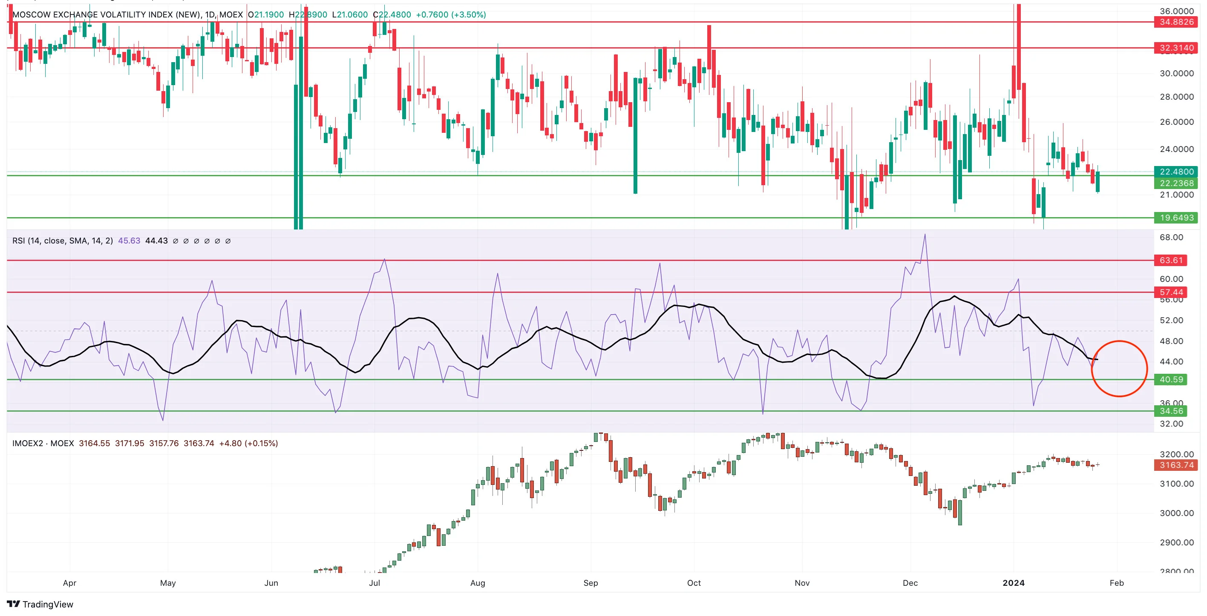Image resolution: width=1207 pixels, height=616 pixels.
Task: Click the 2024 label on time axis
Action: click(x=1014, y=583)
